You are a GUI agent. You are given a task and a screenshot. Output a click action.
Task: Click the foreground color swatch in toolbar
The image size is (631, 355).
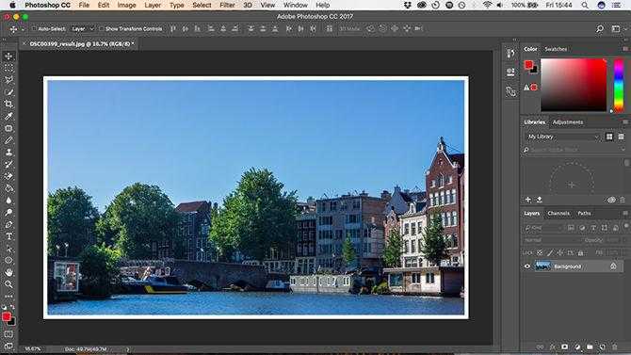coord(6,316)
